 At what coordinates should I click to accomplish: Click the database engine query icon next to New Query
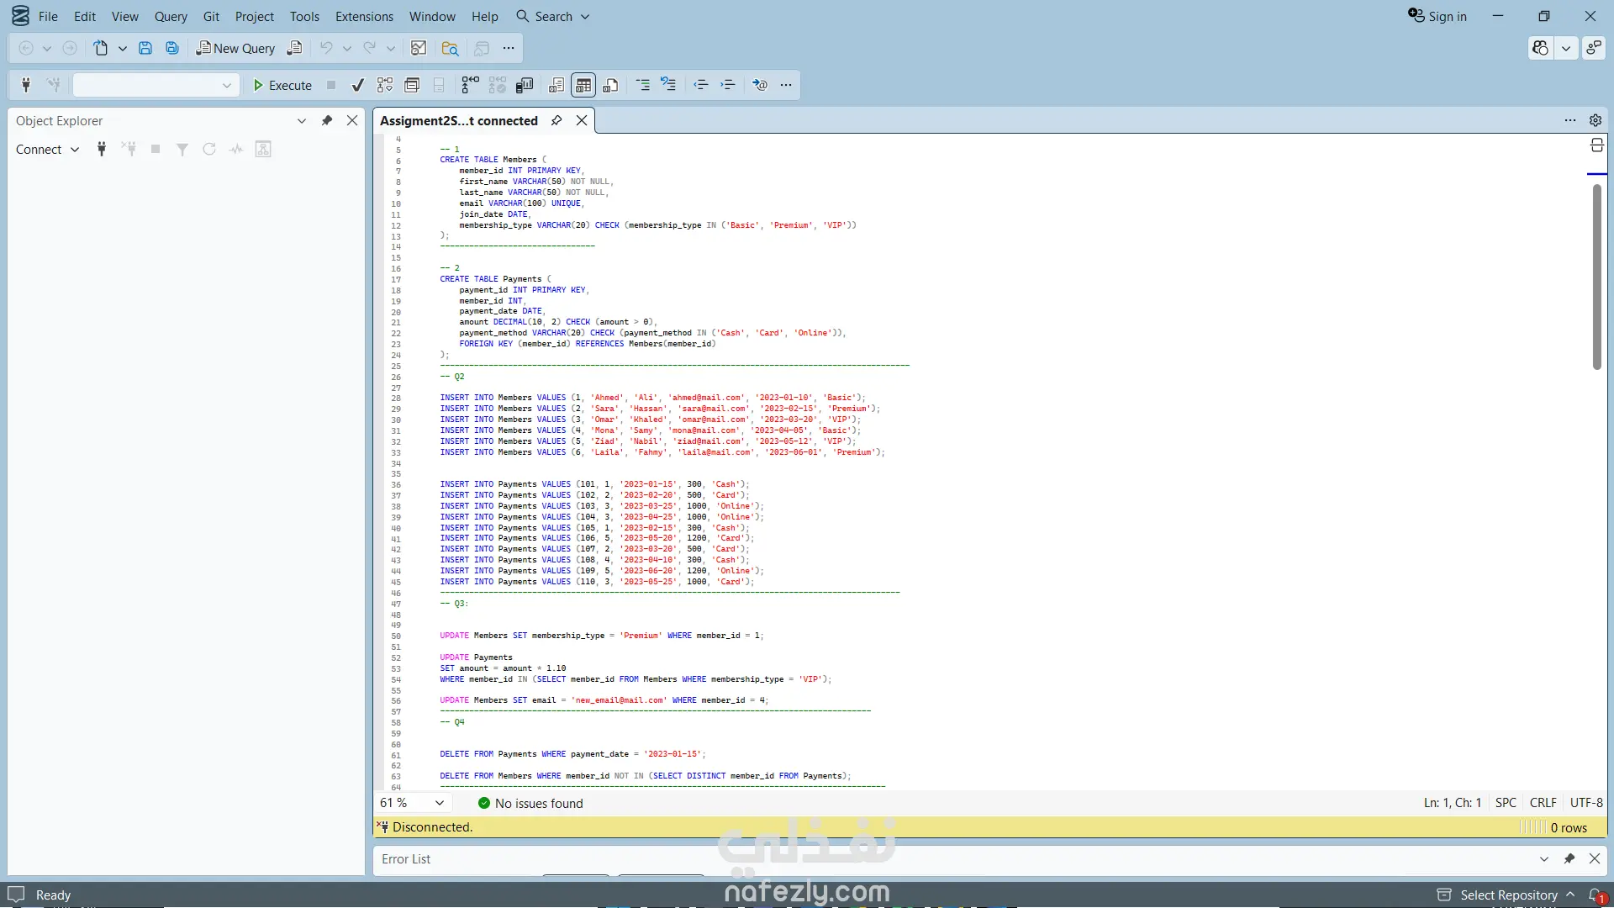[294, 48]
